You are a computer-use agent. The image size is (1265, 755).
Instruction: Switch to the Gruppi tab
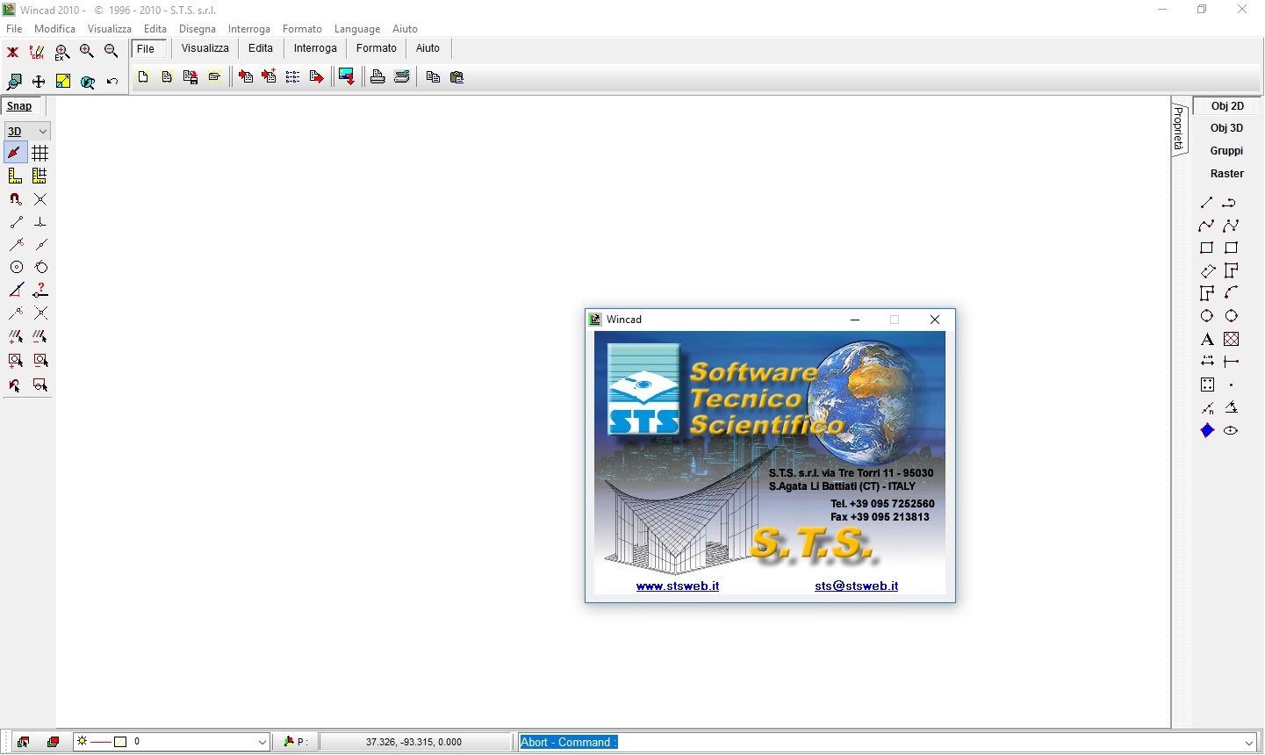click(x=1226, y=151)
